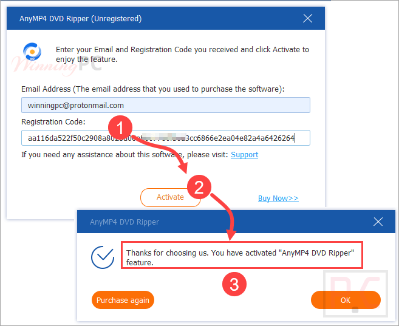Click the Email Address input field
This screenshot has height=326, width=399.
[x=166, y=105]
